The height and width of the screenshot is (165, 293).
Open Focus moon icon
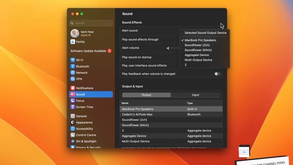(x=73, y=101)
